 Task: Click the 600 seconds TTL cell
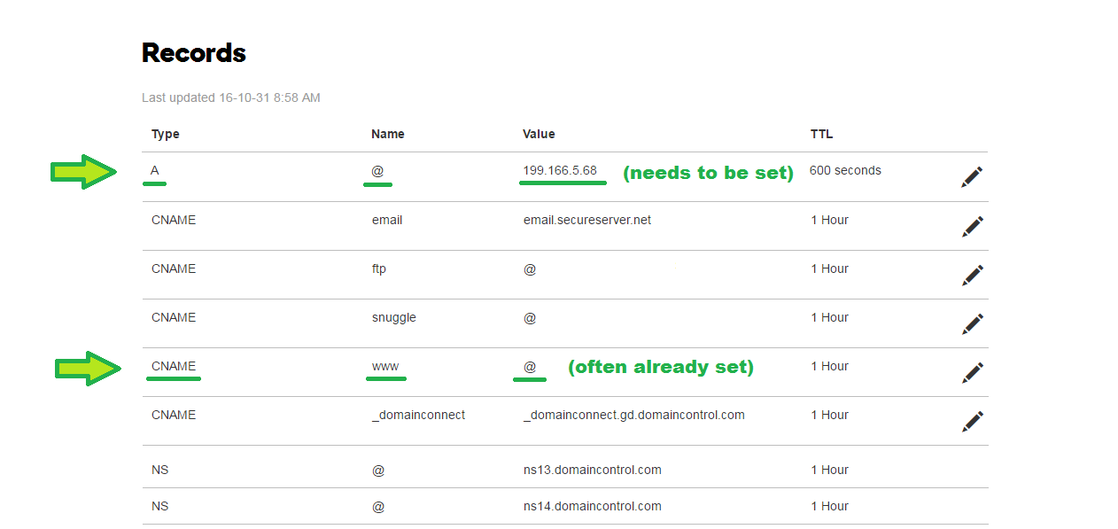845,170
